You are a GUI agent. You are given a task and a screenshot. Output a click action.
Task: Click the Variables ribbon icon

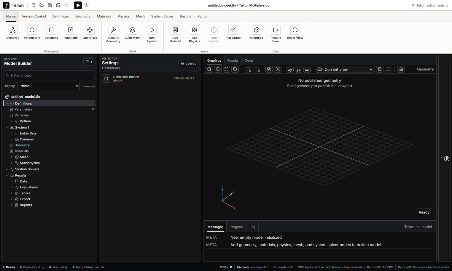pos(51,33)
